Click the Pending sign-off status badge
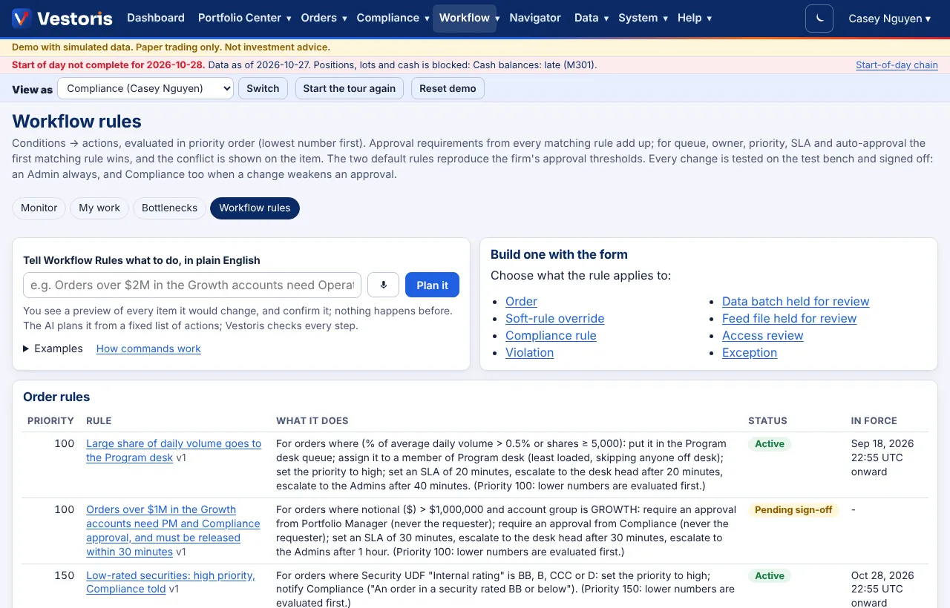950x608 pixels. 793,510
